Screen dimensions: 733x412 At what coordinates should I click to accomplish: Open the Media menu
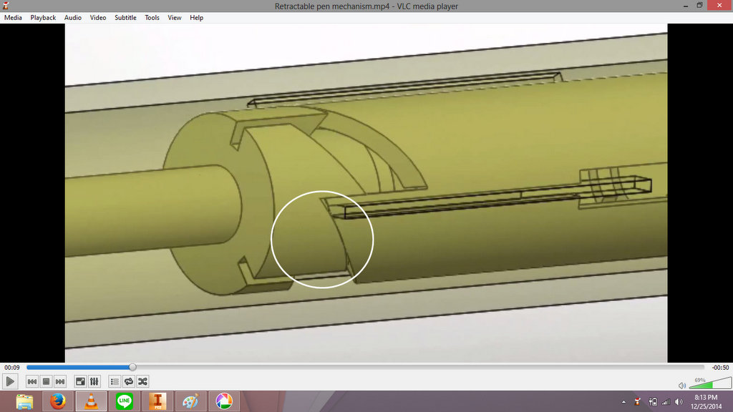point(12,17)
